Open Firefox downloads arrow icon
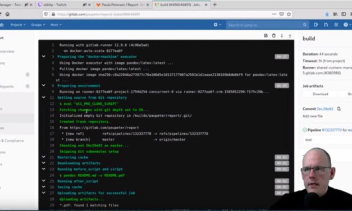The height and width of the screenshot is (211, 352). tap(327, 14)
